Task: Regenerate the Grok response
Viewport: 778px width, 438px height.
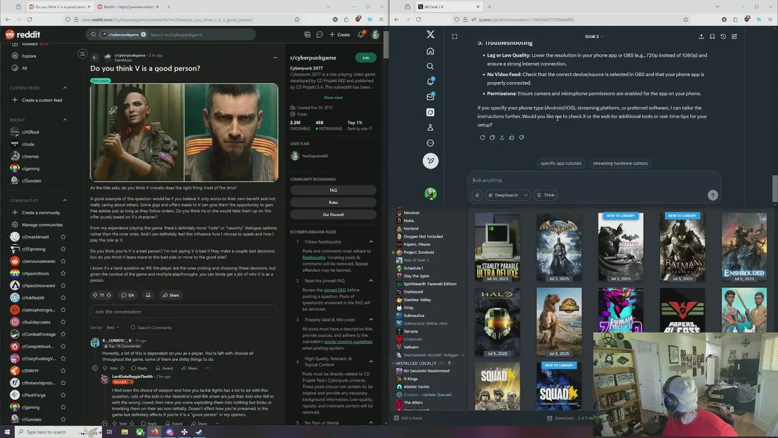Action: click(x=483, y=137)
